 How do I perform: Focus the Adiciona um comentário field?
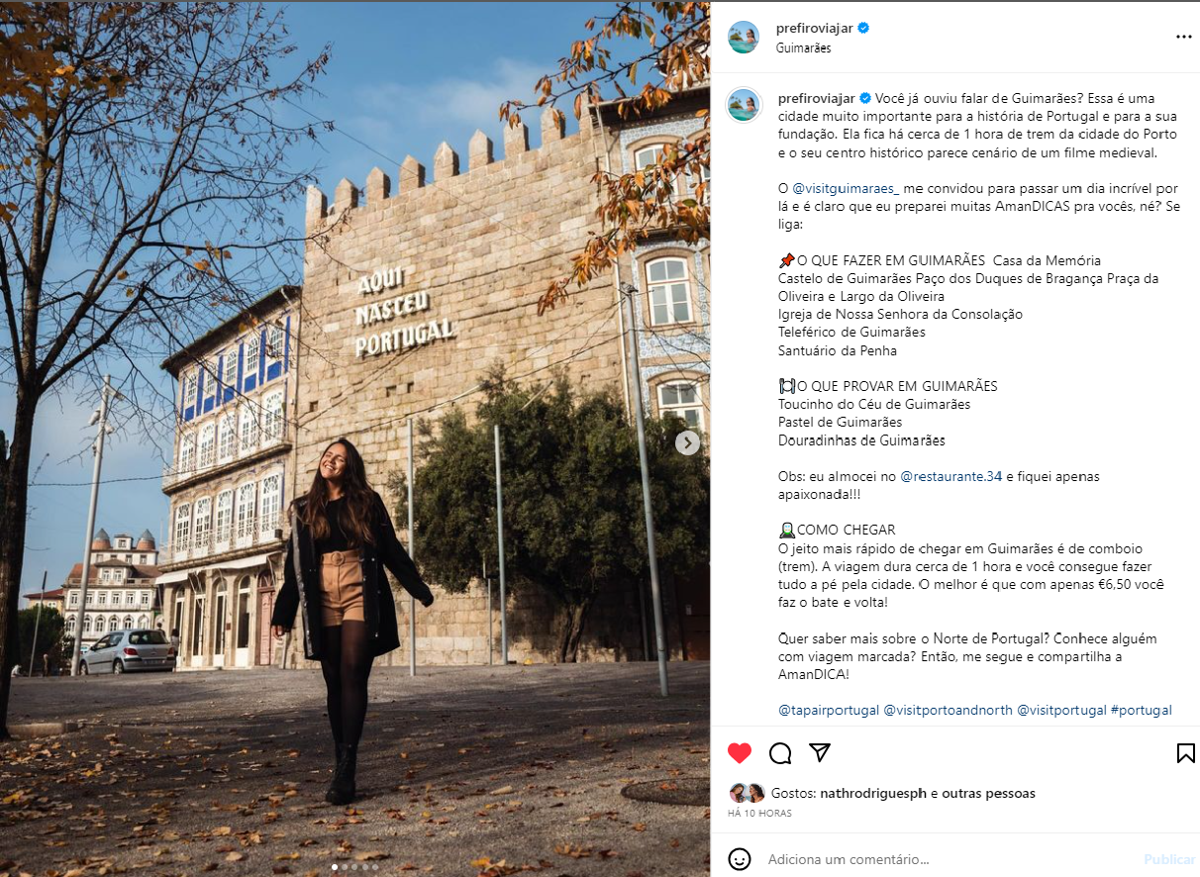click(950, 859)
